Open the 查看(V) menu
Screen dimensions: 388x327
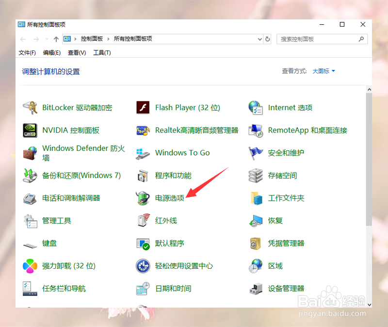click(x=77, y=53)
